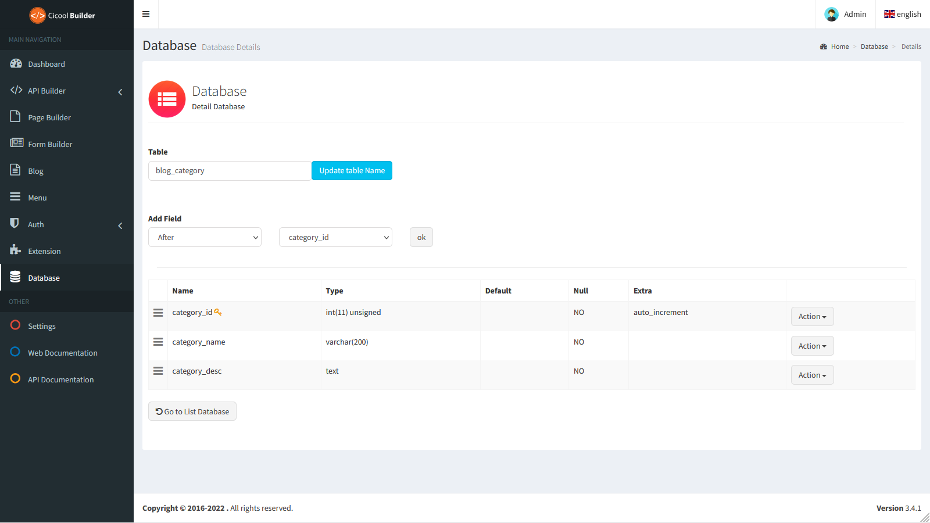Image resolution: width=930 pixels, height=523 pixels.
Task: Open the After position dropdown
Action: 205,237
